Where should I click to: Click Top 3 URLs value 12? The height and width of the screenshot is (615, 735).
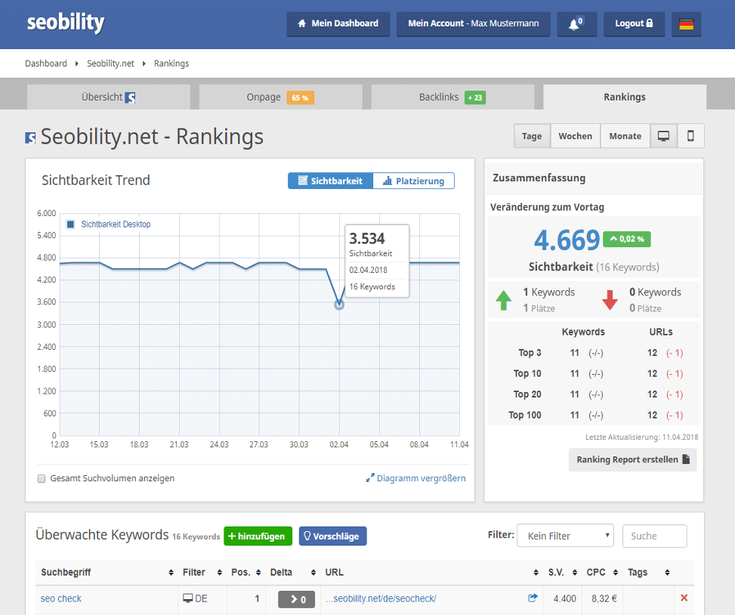pyautogui.click(x=652, y=353)
